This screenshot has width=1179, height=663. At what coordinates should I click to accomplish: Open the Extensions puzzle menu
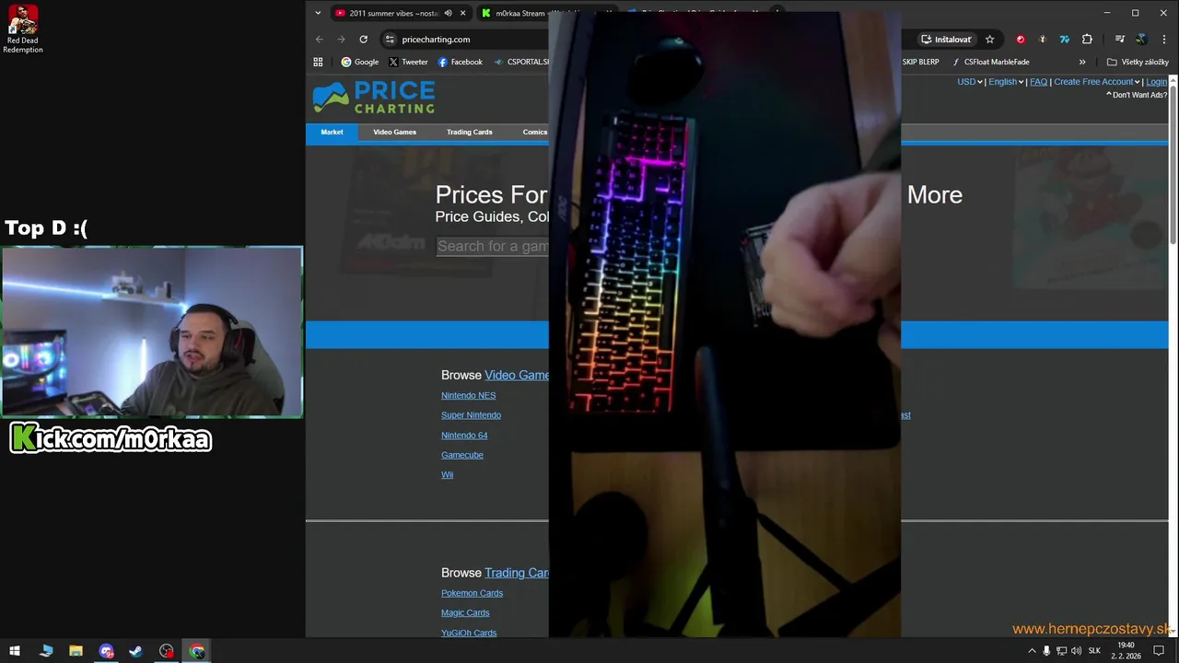tap(1087, 40)
